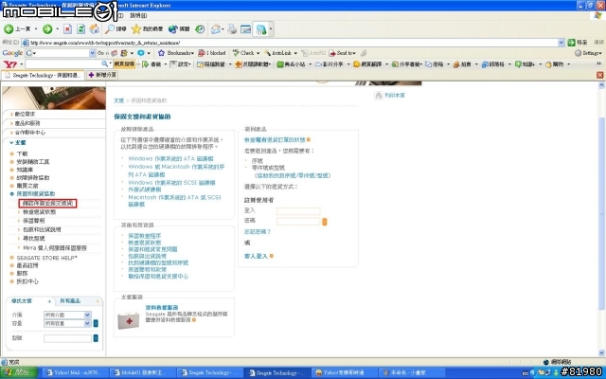Screen dimensions: 606x379
Task: Open 'Windows 作業系統的 ATA 磁碟機' link
Action: pos(170,158)
